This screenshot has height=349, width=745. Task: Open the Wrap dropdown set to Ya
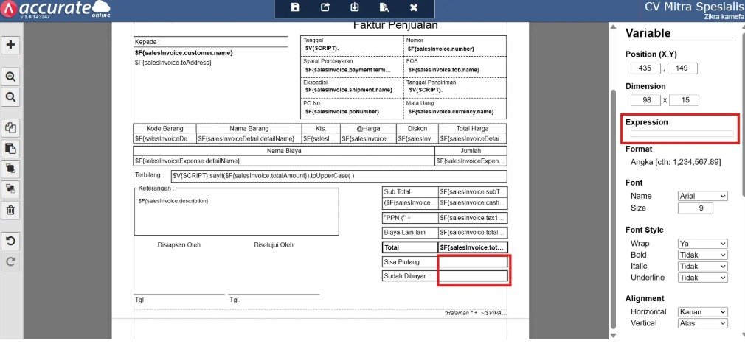click(703, 243)
